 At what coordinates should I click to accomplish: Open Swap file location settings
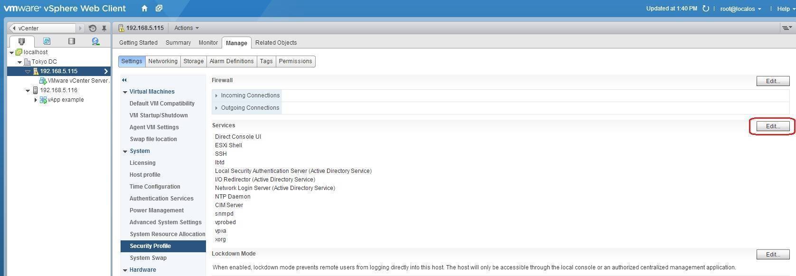[153, 139]
